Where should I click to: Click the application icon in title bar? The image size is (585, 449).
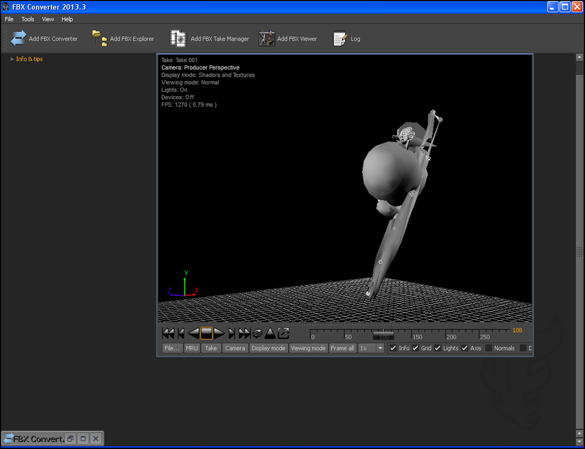[6, 7]
